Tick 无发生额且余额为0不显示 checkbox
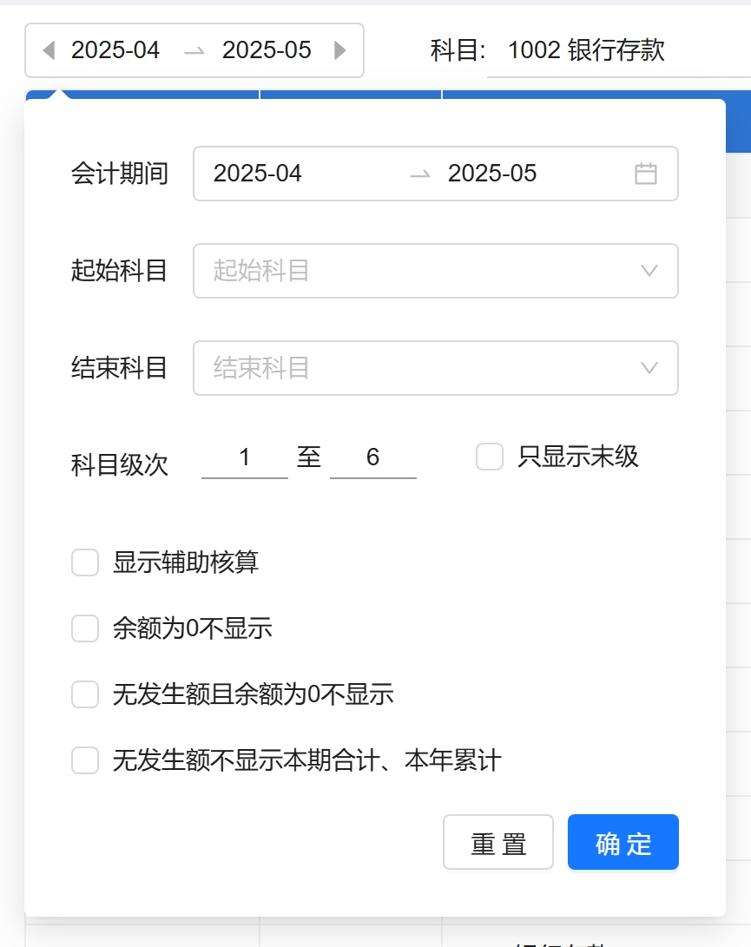 coord(85,694)
